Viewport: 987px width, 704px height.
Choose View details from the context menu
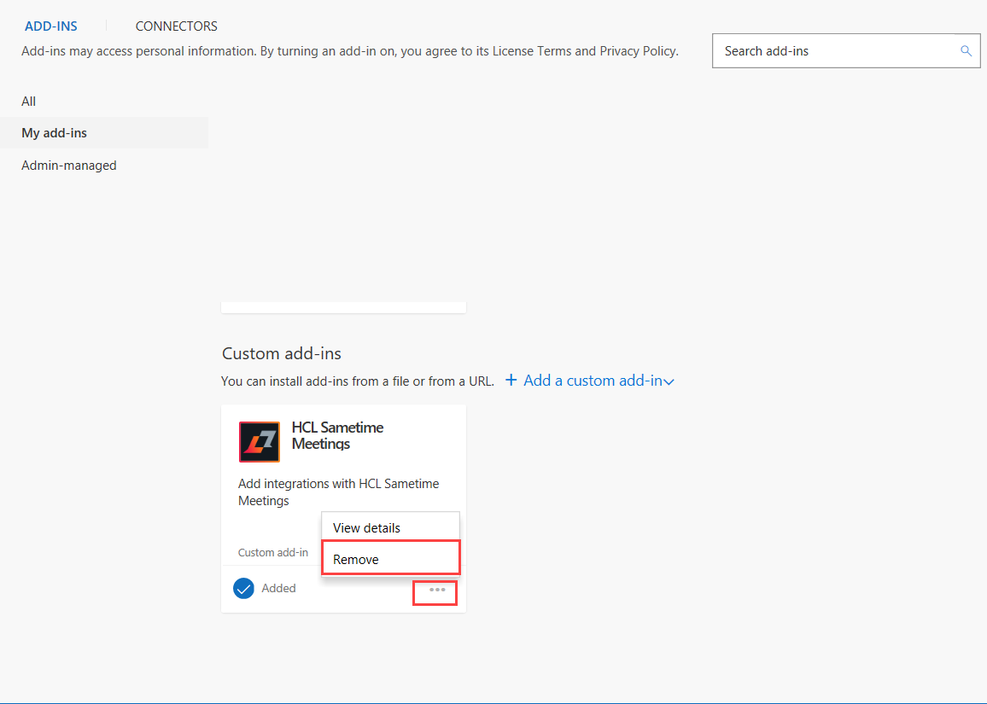(390, 528)
